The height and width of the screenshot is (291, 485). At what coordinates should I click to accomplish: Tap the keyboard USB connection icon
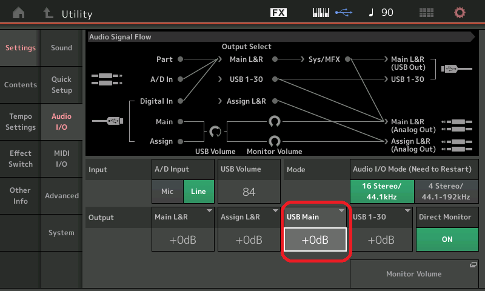coord(332,13)
